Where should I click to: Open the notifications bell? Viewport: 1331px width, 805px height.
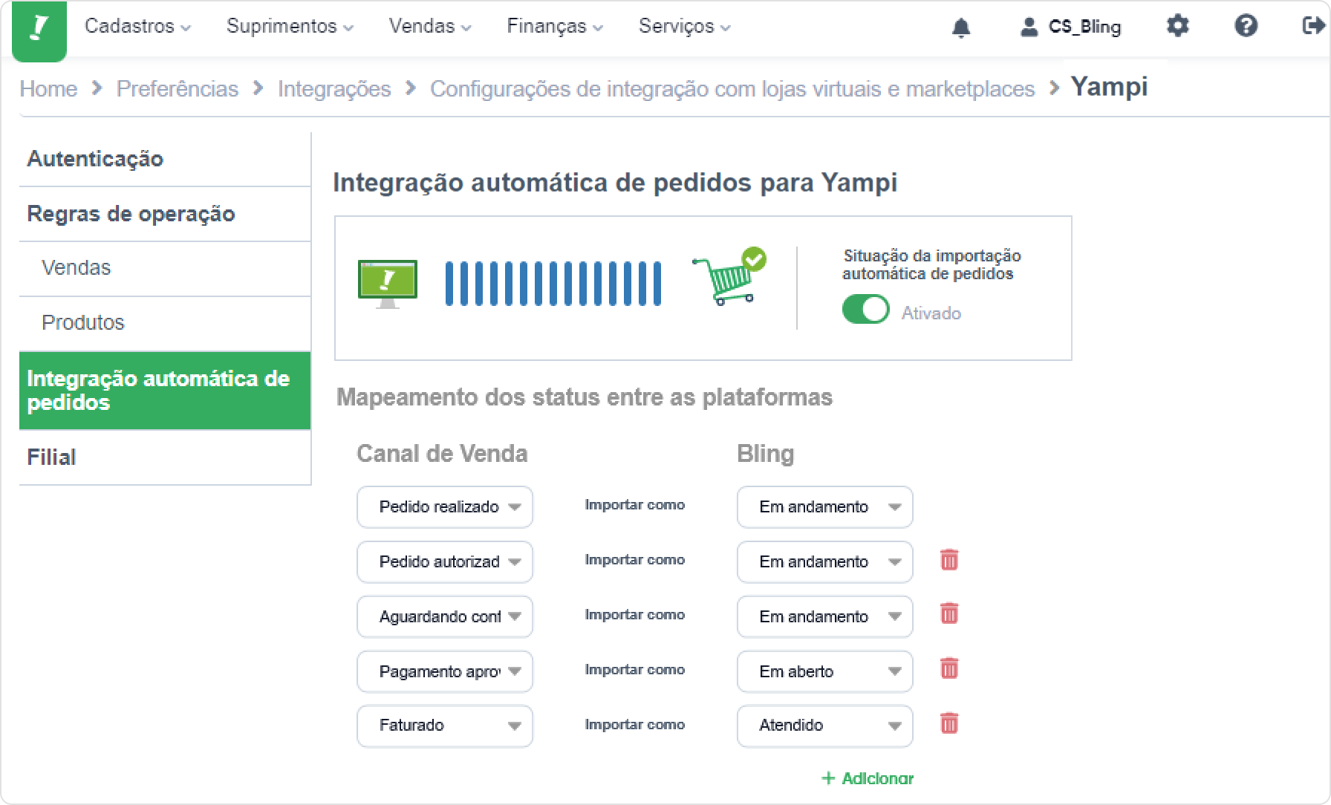point(961,27)
